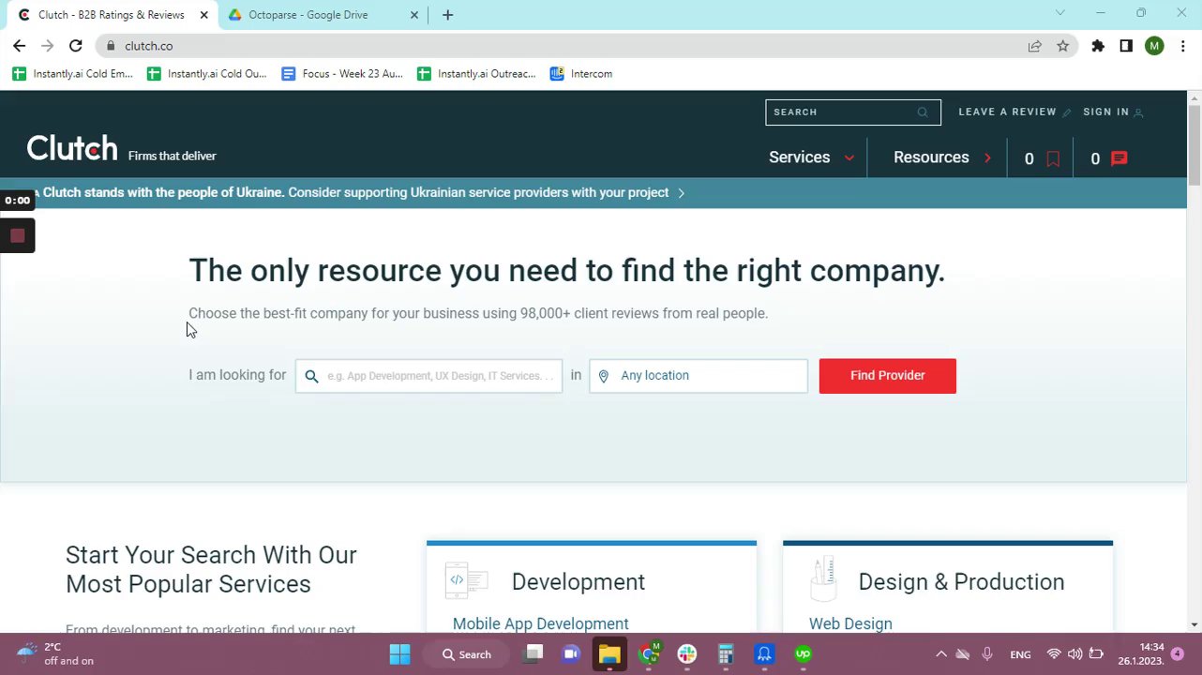
Task: Click the arrow after Ukraine banner text
Action: click(681, 193)
